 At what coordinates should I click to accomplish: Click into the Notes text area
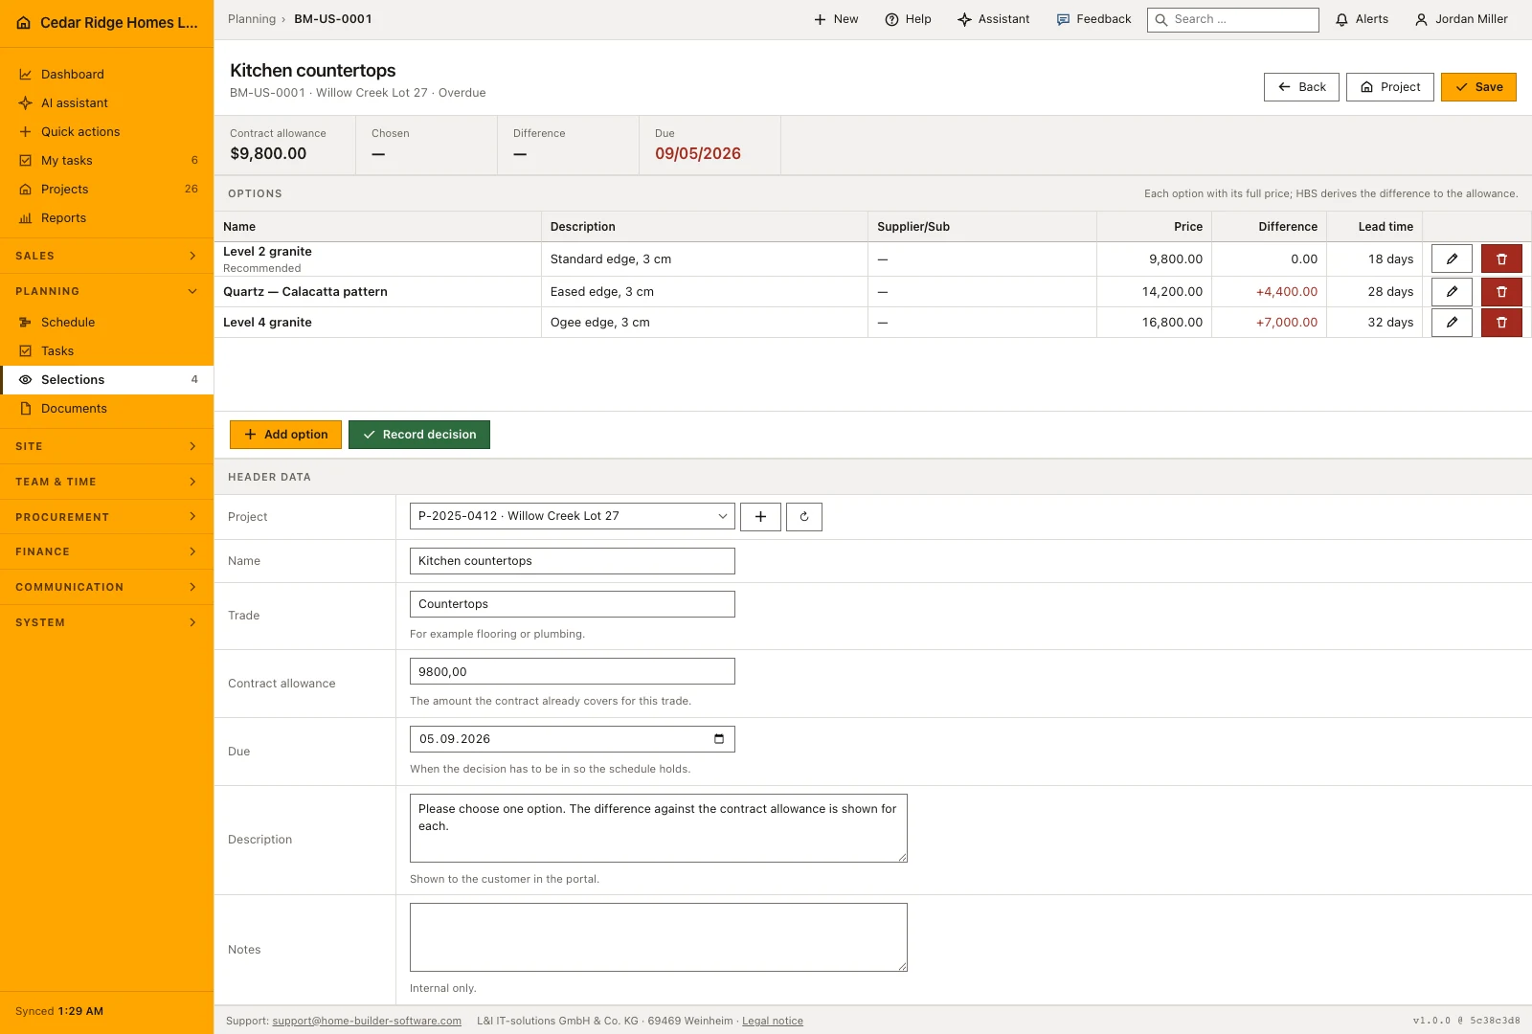[x=659, y=937]
